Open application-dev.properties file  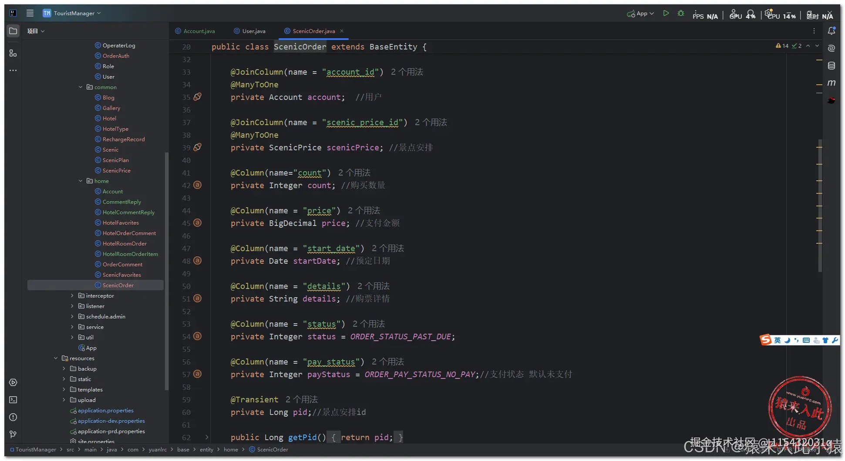tap(111, 421)
